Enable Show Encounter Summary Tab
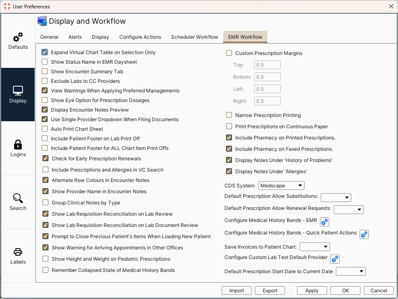 [x=44, y=71]
